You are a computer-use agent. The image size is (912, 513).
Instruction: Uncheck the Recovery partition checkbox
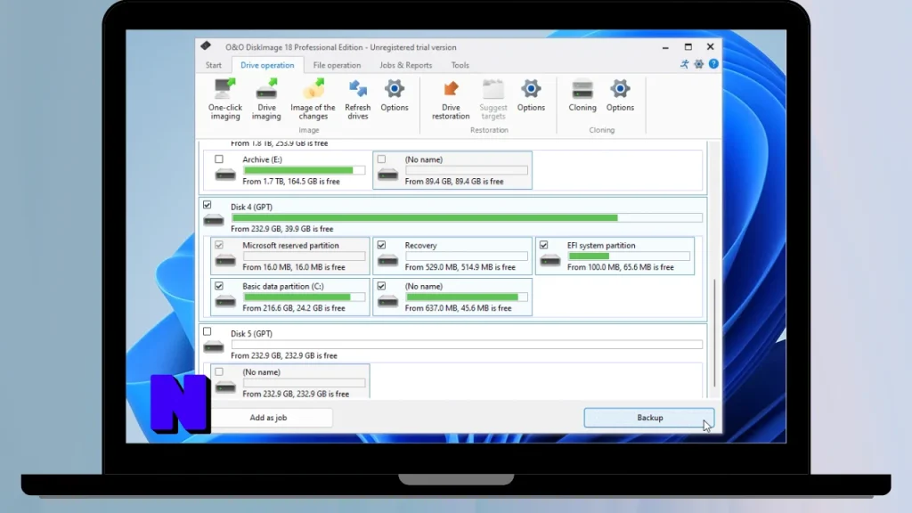[x=381, y=245]
